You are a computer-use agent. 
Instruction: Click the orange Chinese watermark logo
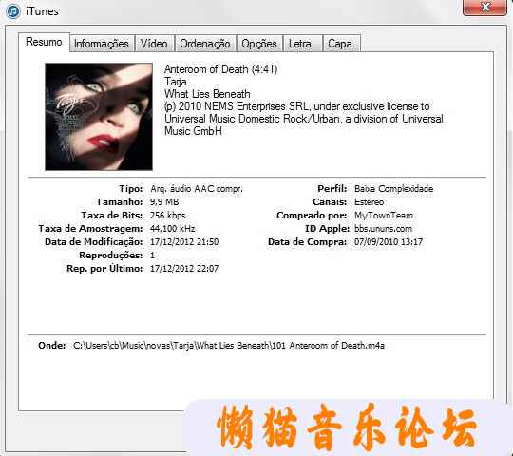[x=347, y=427]
